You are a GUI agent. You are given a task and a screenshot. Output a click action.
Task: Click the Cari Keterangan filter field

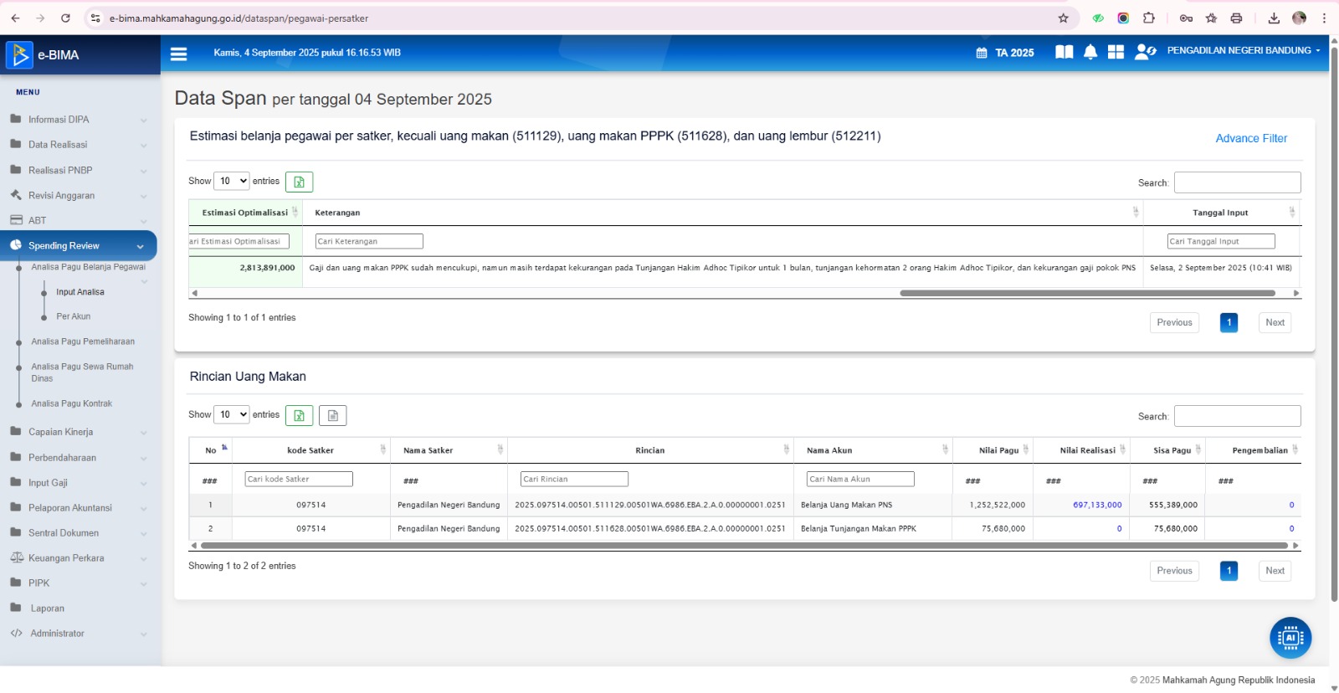(369, 241)
